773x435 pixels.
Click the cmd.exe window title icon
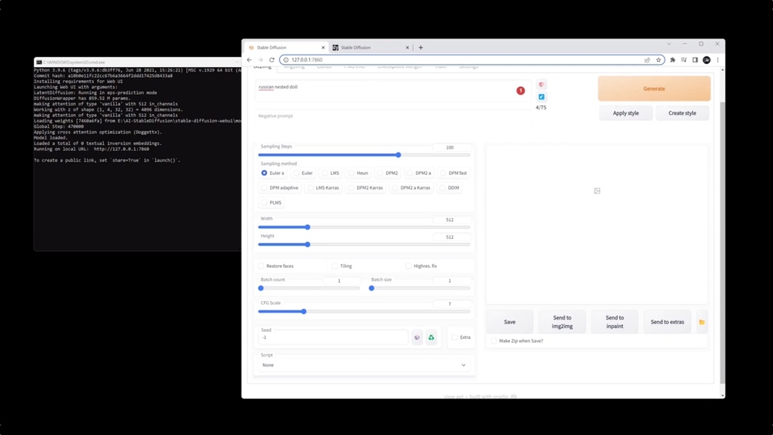pos(39,62)
